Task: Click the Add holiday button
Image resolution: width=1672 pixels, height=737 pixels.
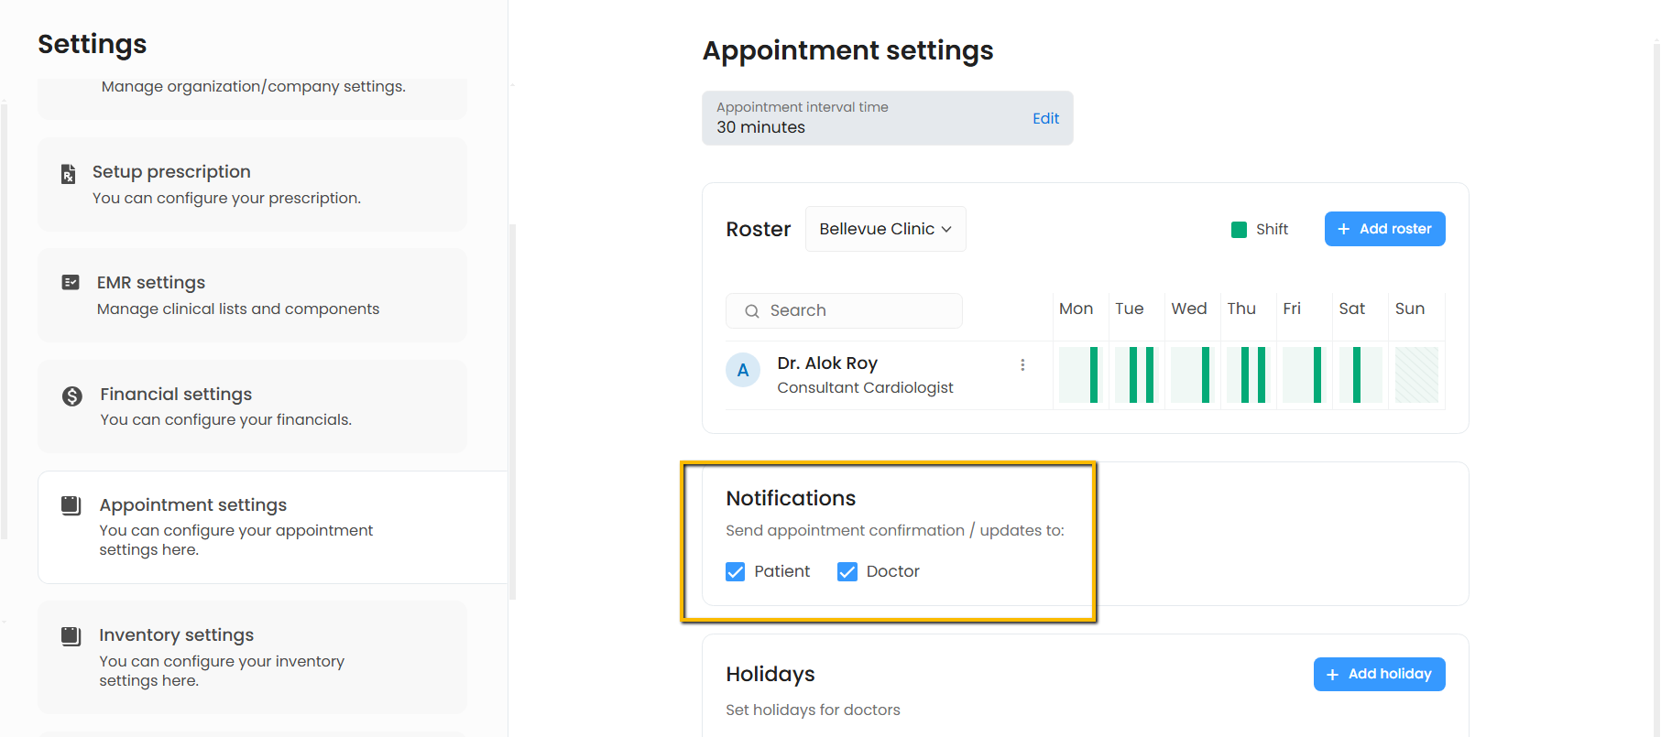Action: (1379, 675)
